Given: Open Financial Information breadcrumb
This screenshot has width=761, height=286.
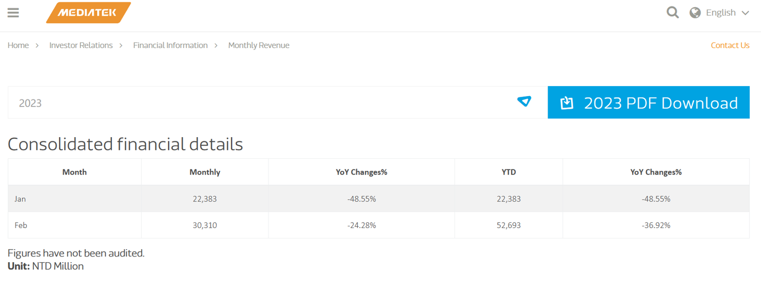Looking at the screenshot, I should coord(170,45).
